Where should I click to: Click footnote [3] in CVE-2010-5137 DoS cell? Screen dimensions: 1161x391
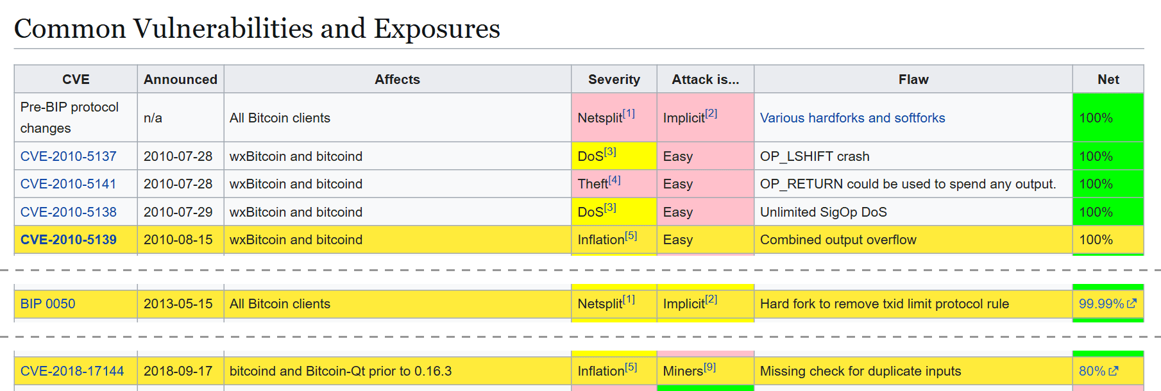610,152
